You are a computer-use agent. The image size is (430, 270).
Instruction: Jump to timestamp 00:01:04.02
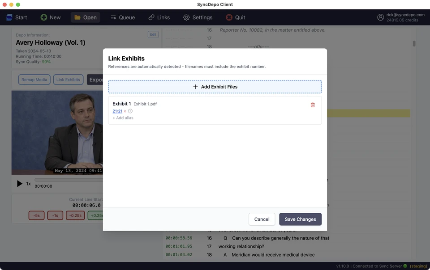[x=179, y=255]
